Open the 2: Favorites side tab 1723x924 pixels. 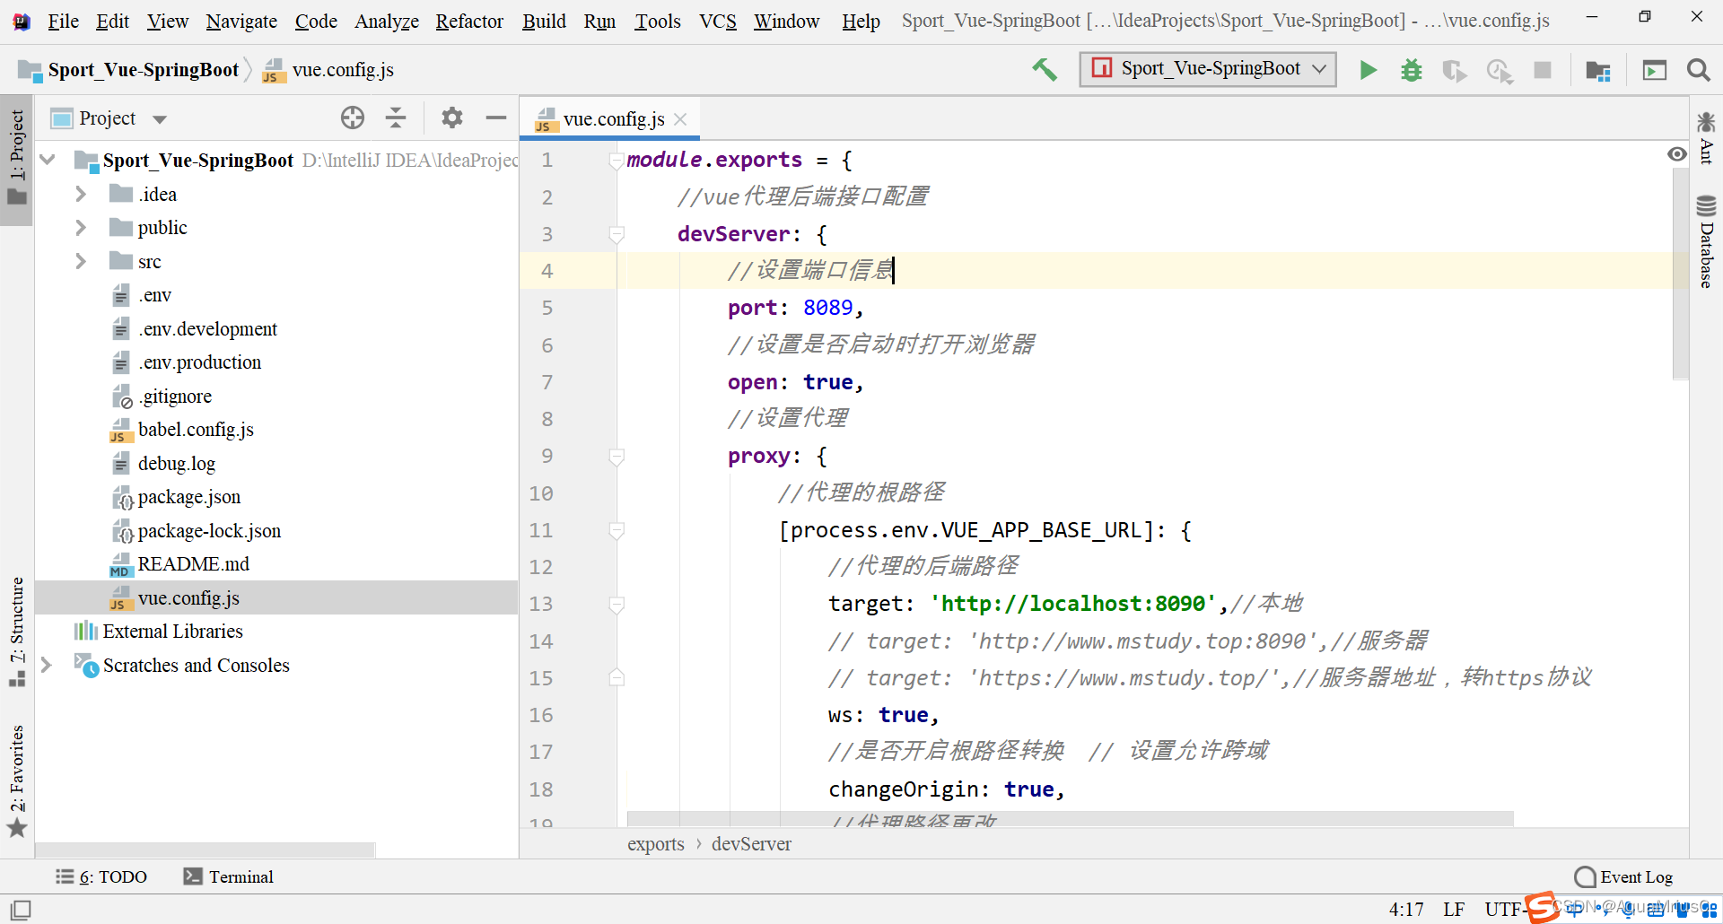(x=17, y=780)
